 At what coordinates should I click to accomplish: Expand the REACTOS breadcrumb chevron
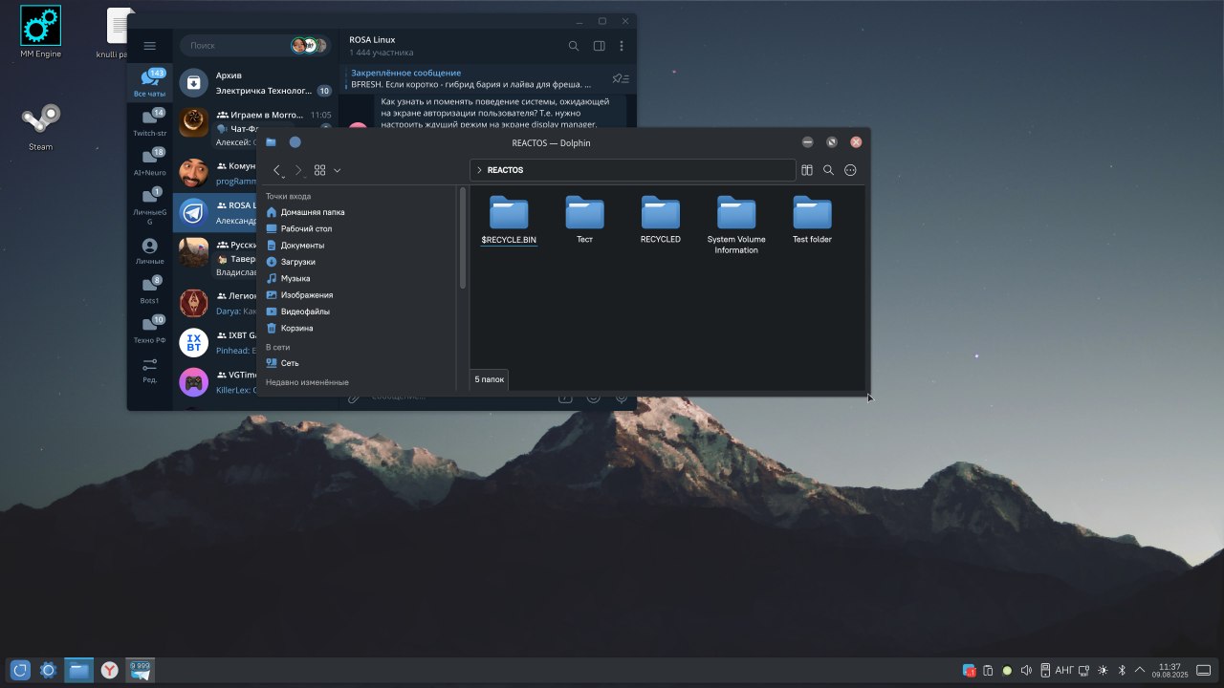tap(479, 170)
